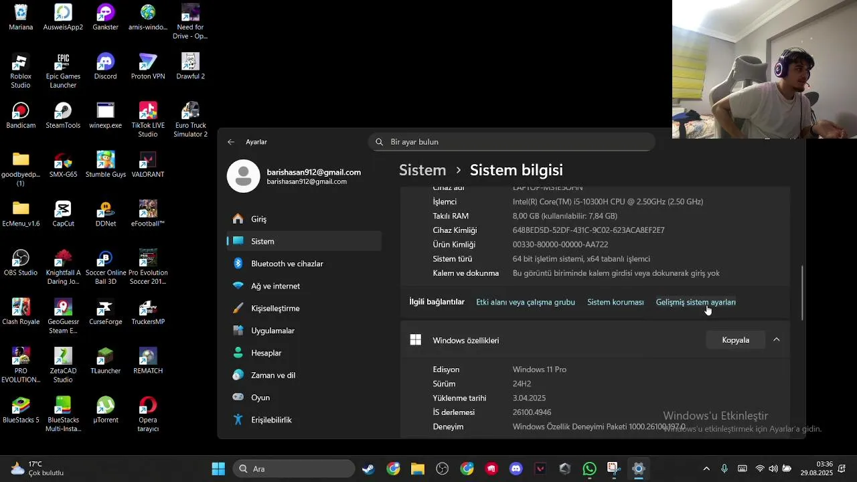Select Sistem in Settings sidebar
The image size is (857, 482).
click(x=304, y=241)
